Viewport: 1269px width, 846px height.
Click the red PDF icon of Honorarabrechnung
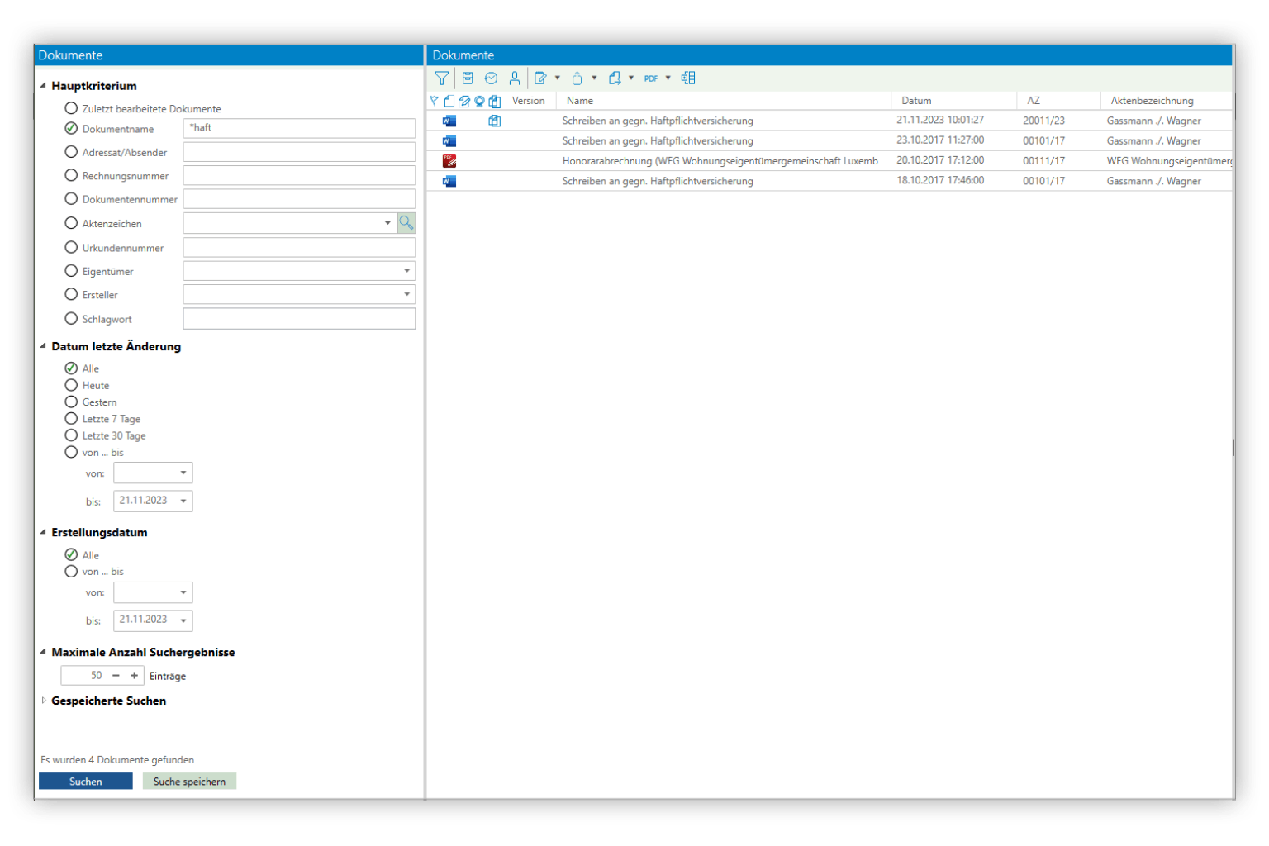tap(449, 161)
